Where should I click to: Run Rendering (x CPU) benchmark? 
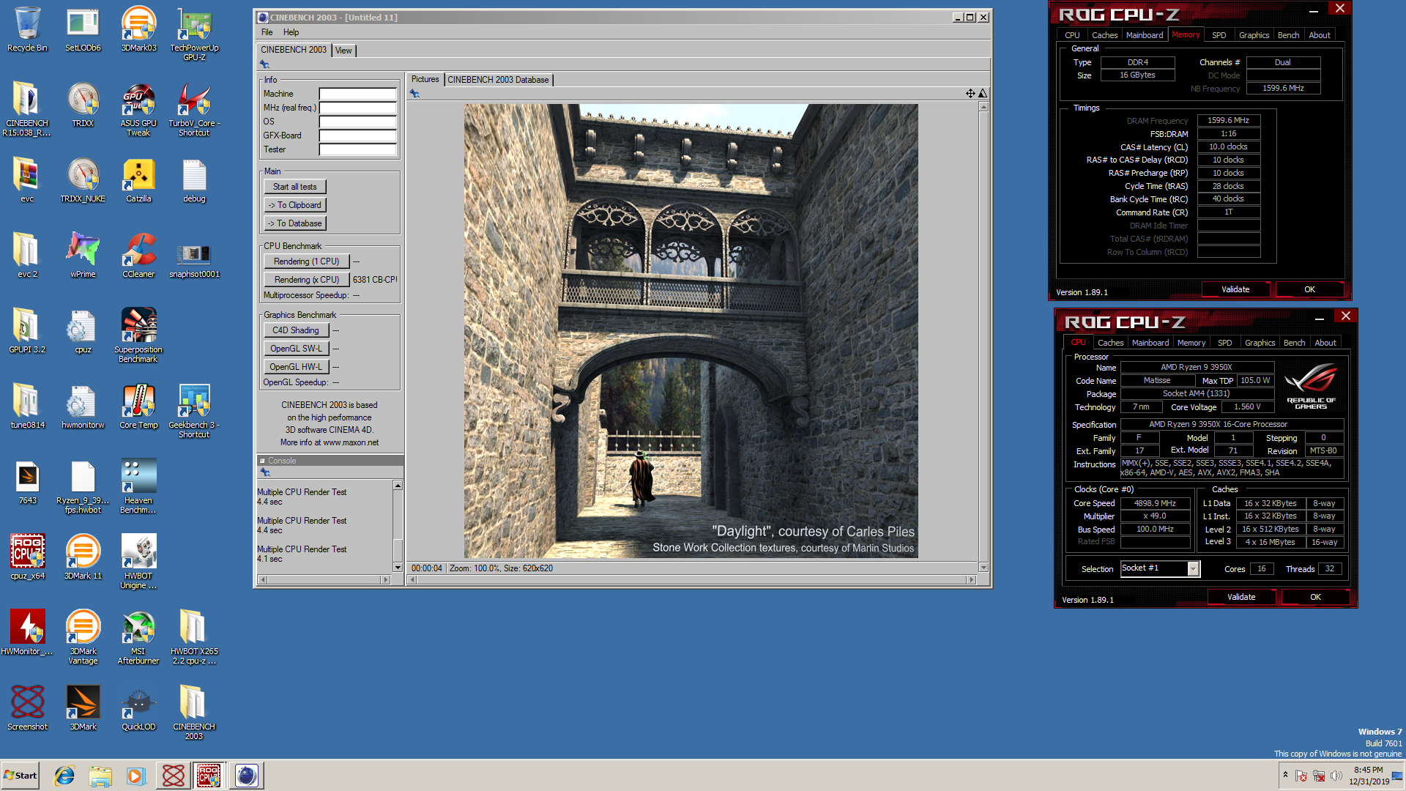tap(306, 280)
